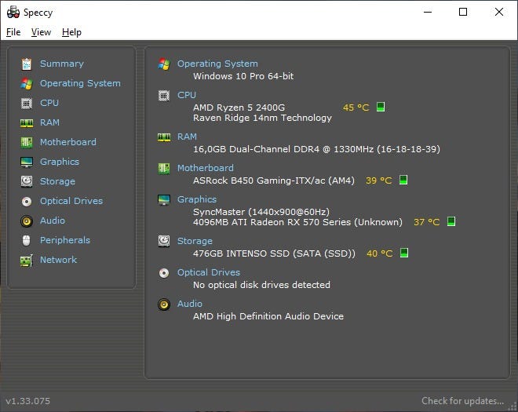
Task: Click the Graphics monitor icon in sidebar
Action: click(x=27, y=162)
